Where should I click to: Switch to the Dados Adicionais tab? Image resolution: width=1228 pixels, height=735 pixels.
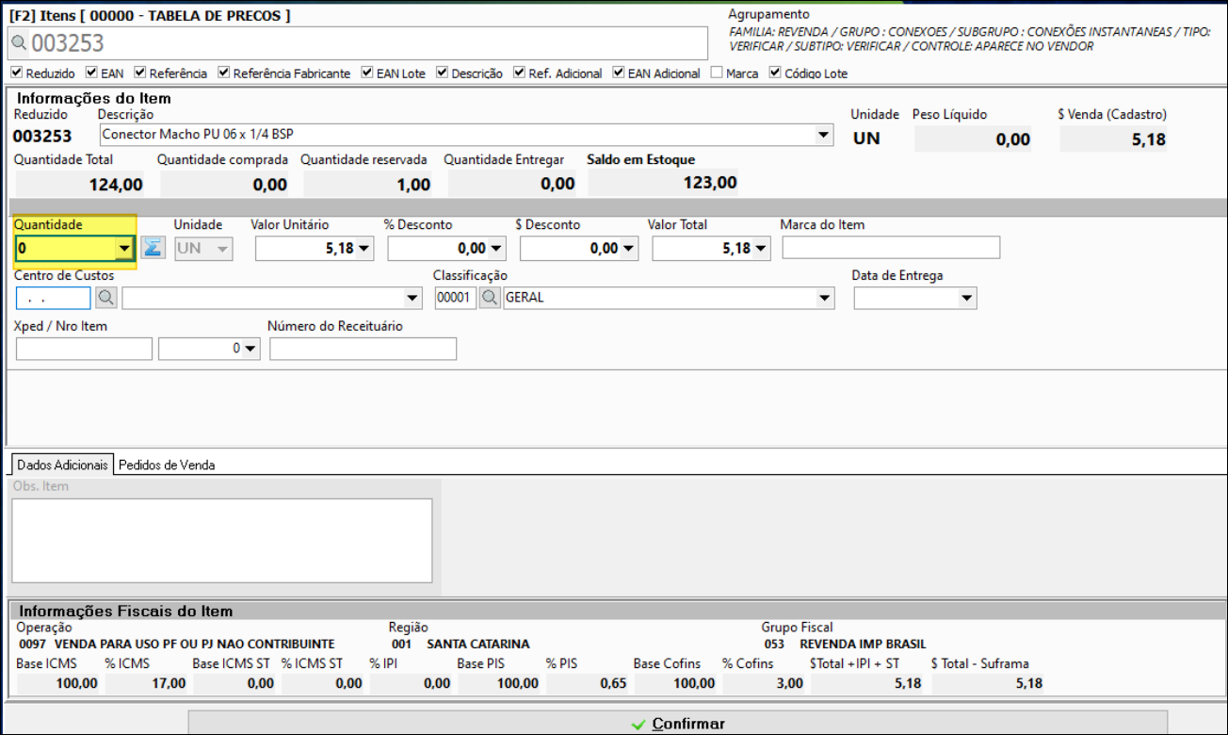click(62, 465)
